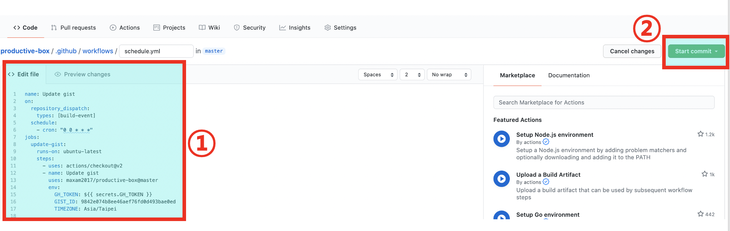Click the 'TIMEZONE: Asia/Taipei' line

tap(86, 209)
